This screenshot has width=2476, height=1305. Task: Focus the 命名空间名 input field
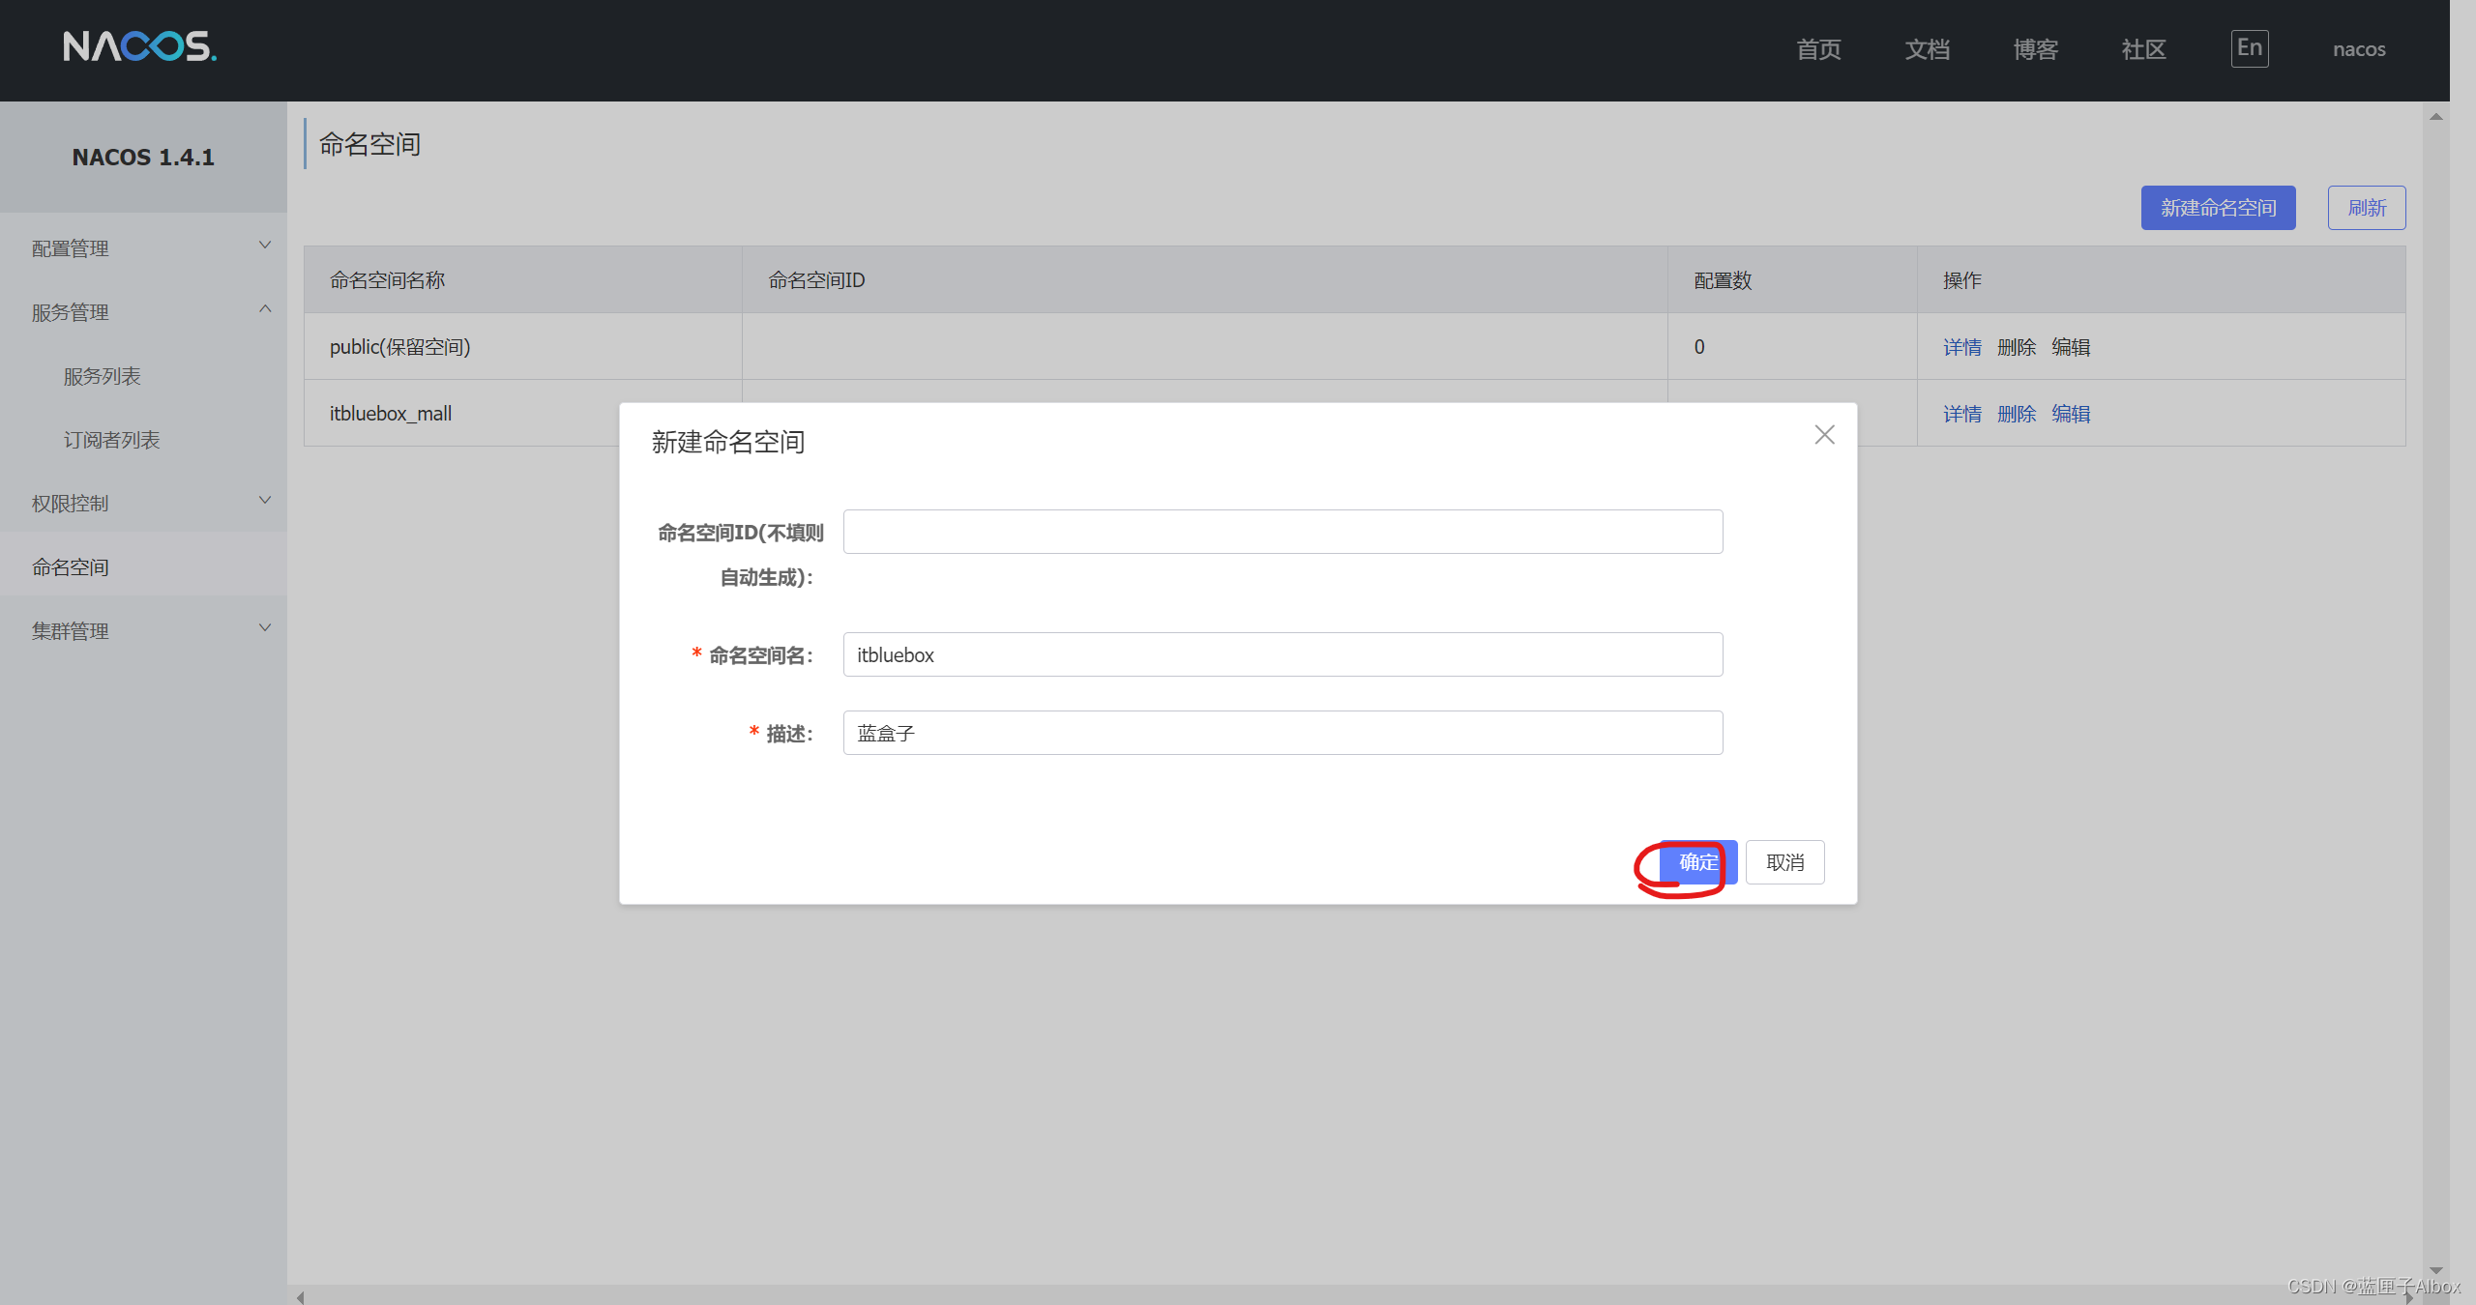[x=1282, y=654]
